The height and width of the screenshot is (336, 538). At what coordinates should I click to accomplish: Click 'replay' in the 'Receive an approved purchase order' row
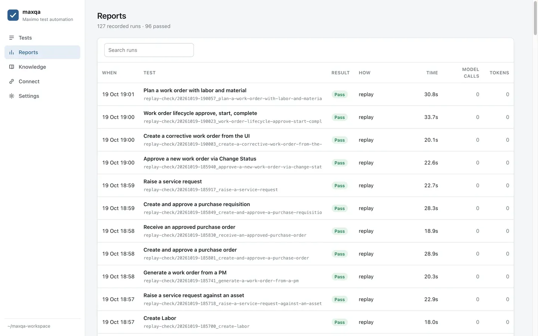(366, 231)
